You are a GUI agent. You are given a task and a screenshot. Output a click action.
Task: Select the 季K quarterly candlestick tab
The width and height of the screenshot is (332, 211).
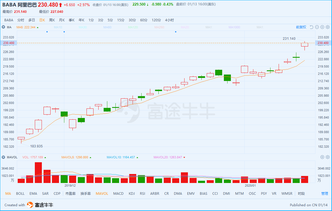[72, 20]
